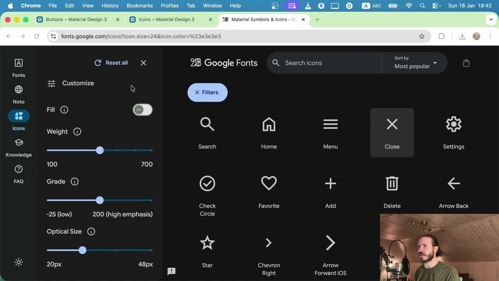Toggle light/dark theme sun icon
Image resolution: width=499 pixels, height=281 pixels.
click(18, 262)
